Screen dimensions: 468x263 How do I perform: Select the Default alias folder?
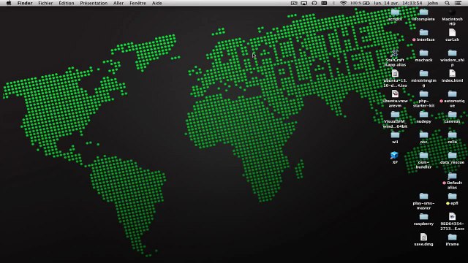point(452,175)
